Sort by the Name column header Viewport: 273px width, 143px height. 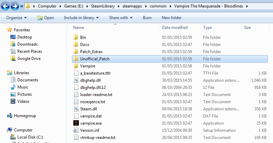tap(116, 28)
